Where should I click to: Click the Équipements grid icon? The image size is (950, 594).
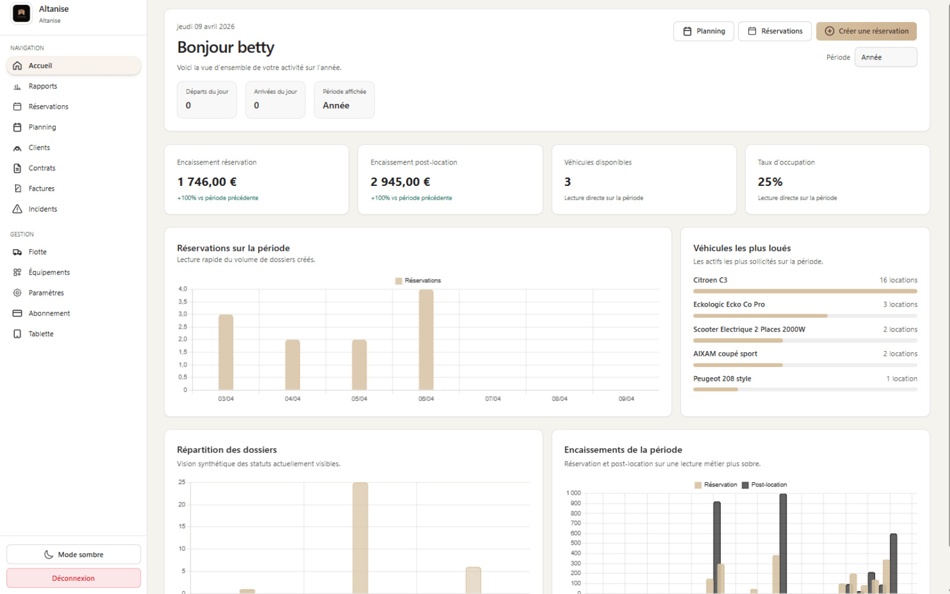pyautogui.click(x=17, y=273)
